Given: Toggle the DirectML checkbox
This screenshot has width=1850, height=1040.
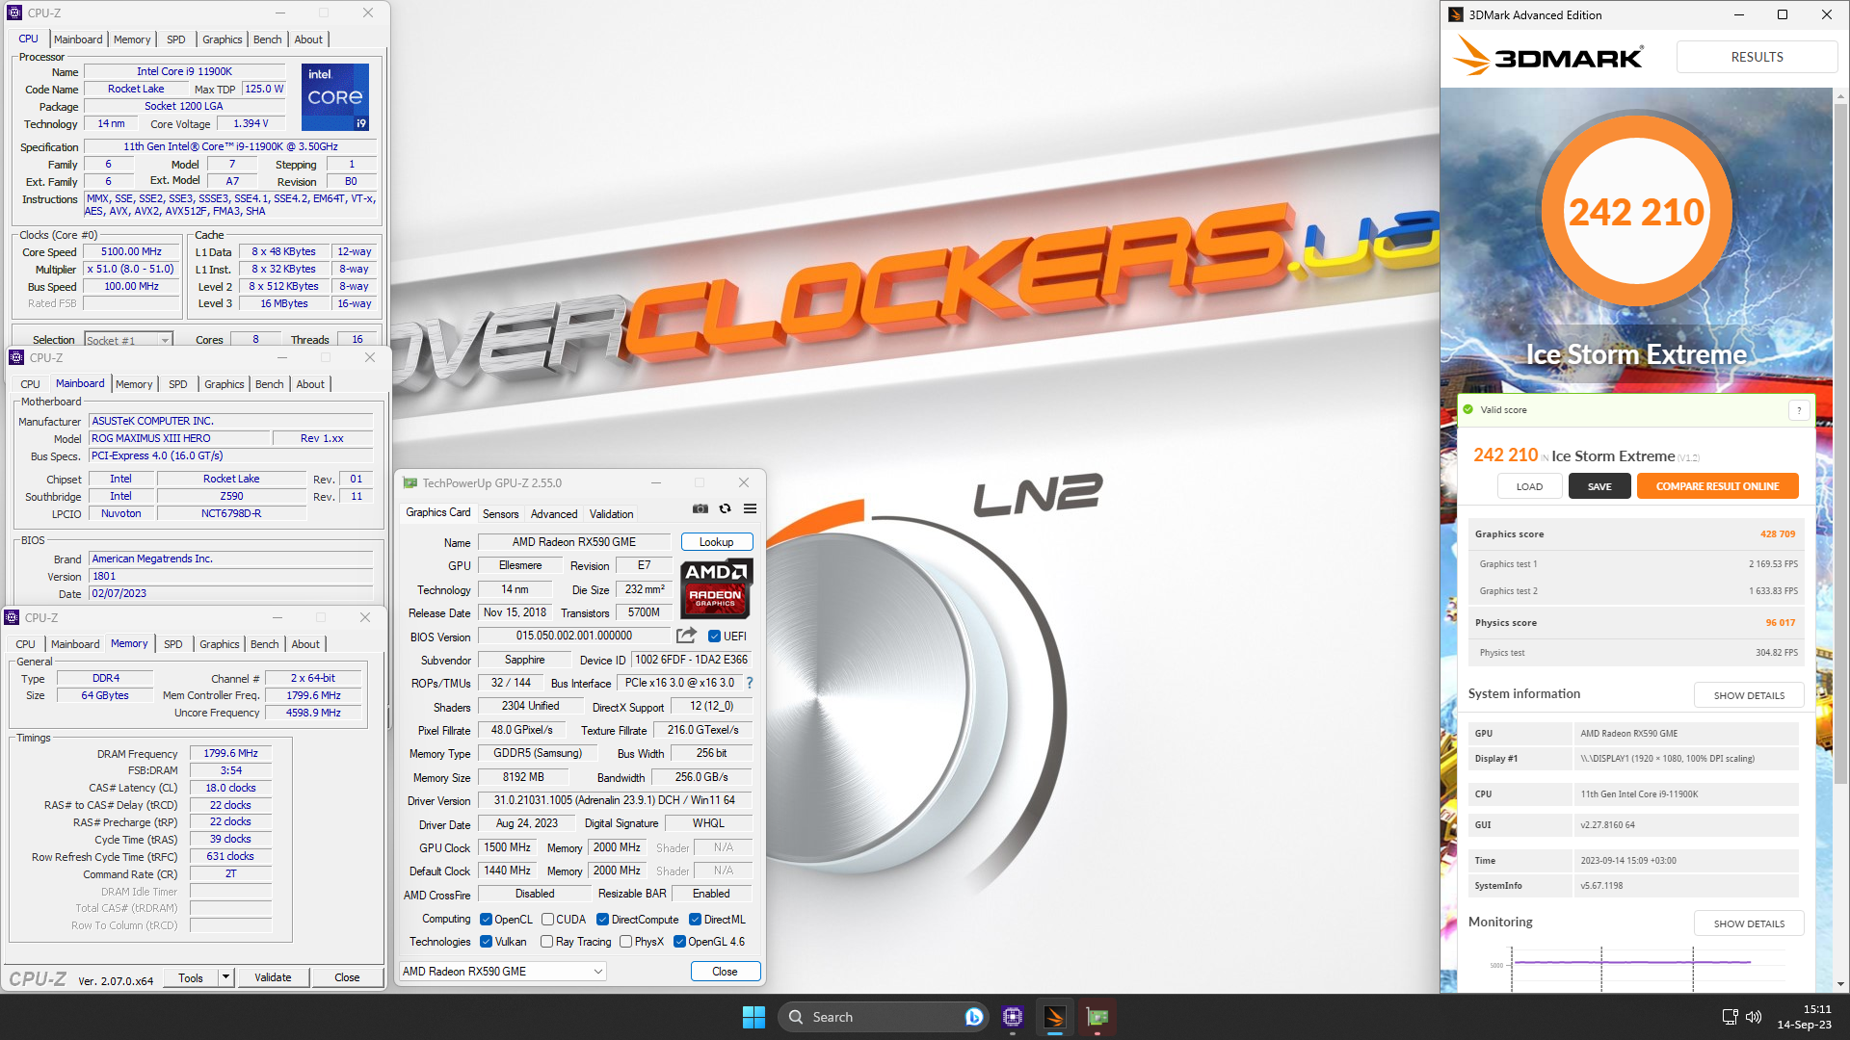Looking at the screenshot, I should click(695, 920).
